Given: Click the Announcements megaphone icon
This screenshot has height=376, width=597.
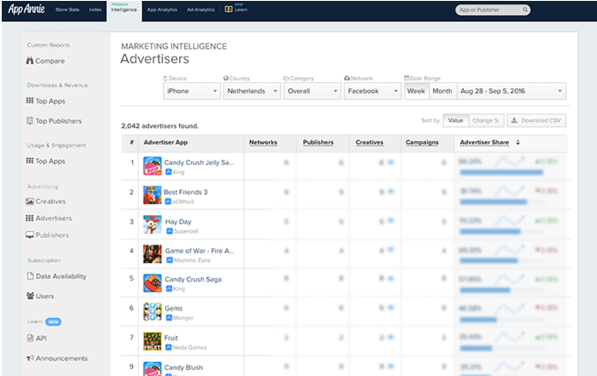Looking at the screenshot, I should pyautogui.click(x=29, y=358).
